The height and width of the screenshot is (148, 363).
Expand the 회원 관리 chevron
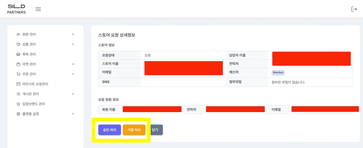[73, 34]
